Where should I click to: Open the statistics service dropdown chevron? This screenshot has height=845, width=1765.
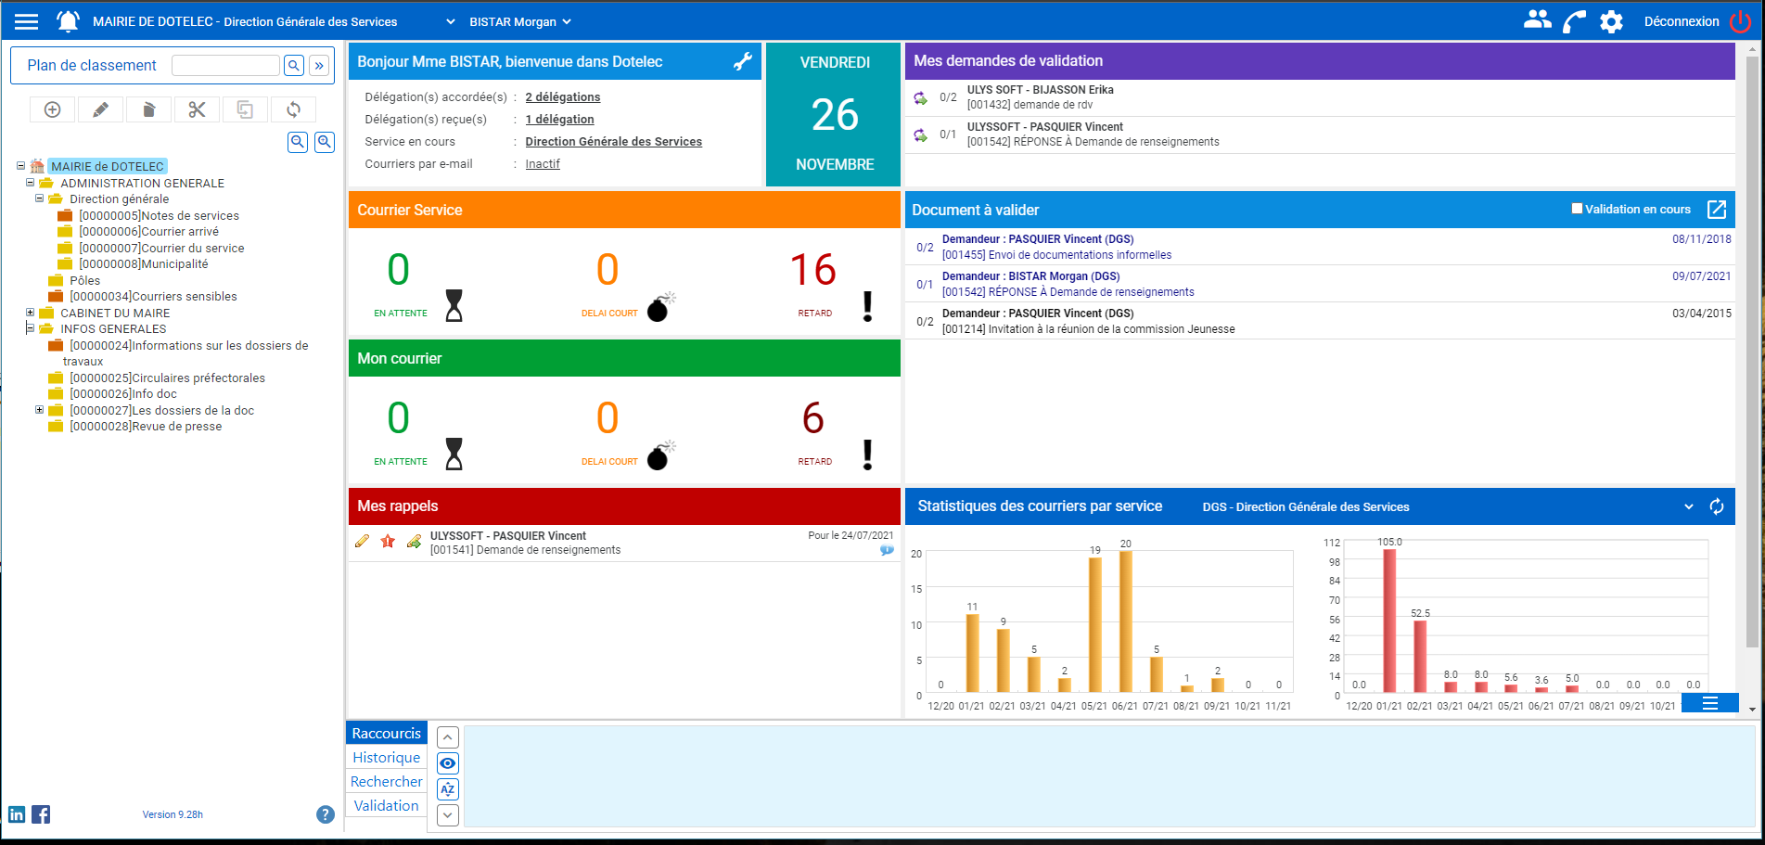pos(1688,506)
